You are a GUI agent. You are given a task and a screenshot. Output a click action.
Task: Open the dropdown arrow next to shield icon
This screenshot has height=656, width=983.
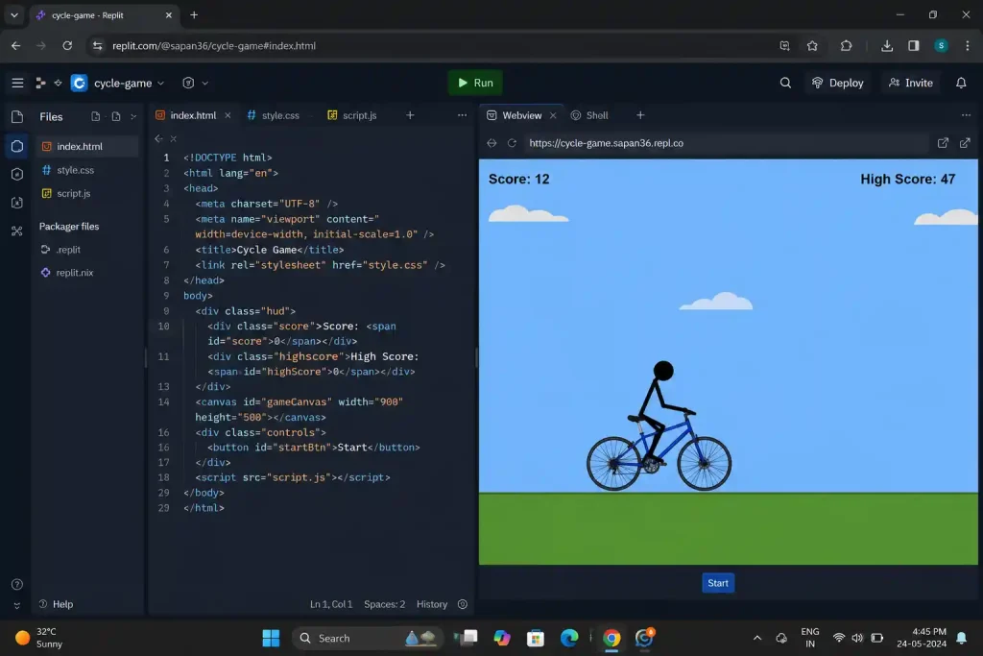tap(205, 83)
